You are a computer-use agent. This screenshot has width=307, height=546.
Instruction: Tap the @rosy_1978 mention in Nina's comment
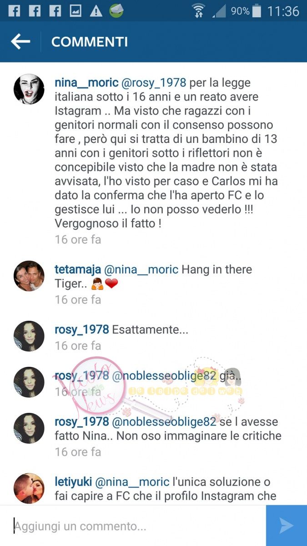[x=154, y=83]
